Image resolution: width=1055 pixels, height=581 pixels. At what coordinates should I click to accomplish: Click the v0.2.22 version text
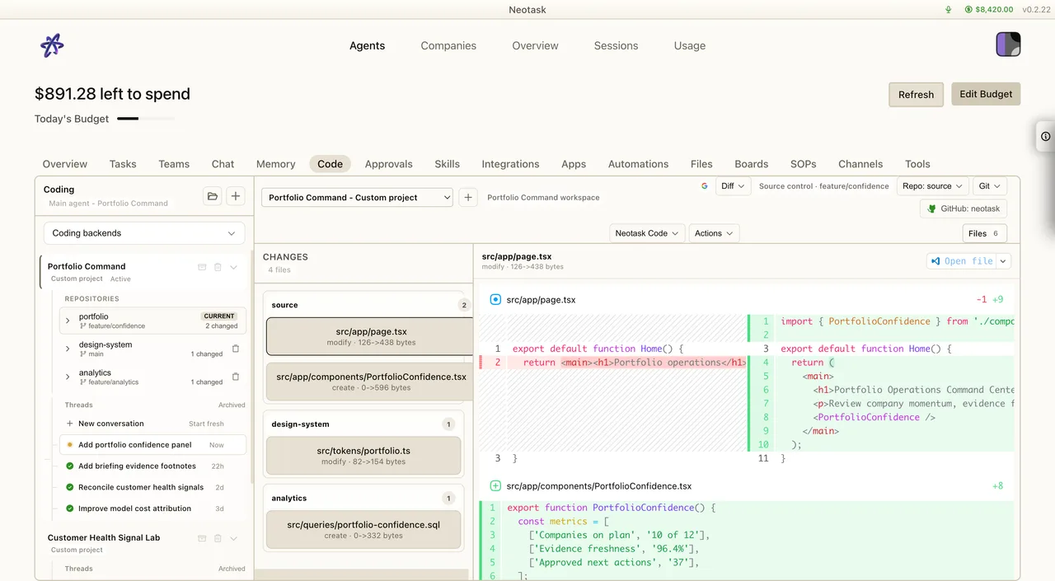[1035, 10]
